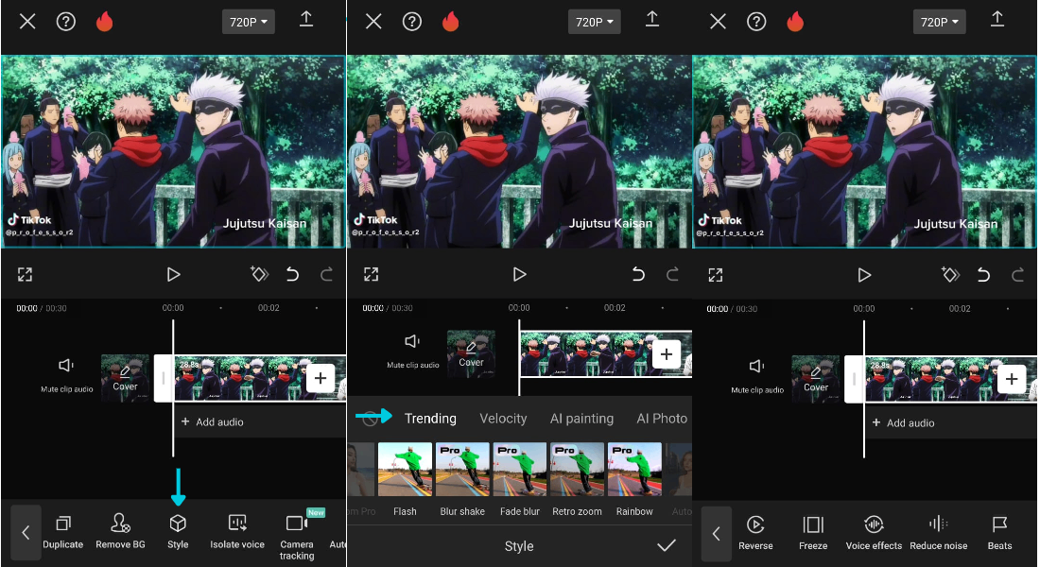This screenshot has width=1040, height=567.
Task: Open 720P resolution dropdown in left screen
Action: pyautogui.click(x=248, y=22)
